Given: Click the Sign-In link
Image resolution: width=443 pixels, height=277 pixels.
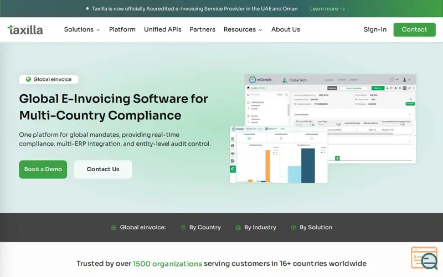Looking at the screenshot, I should coord(375,29).
